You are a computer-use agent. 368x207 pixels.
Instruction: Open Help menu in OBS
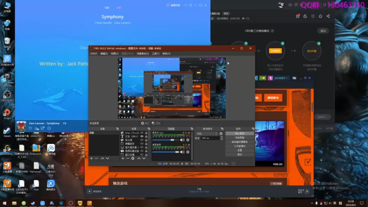coord(167,53)
